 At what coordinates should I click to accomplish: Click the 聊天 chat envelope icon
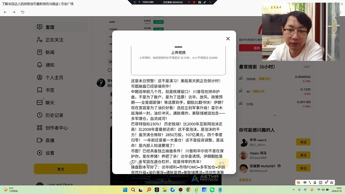[x=40, y=103]
